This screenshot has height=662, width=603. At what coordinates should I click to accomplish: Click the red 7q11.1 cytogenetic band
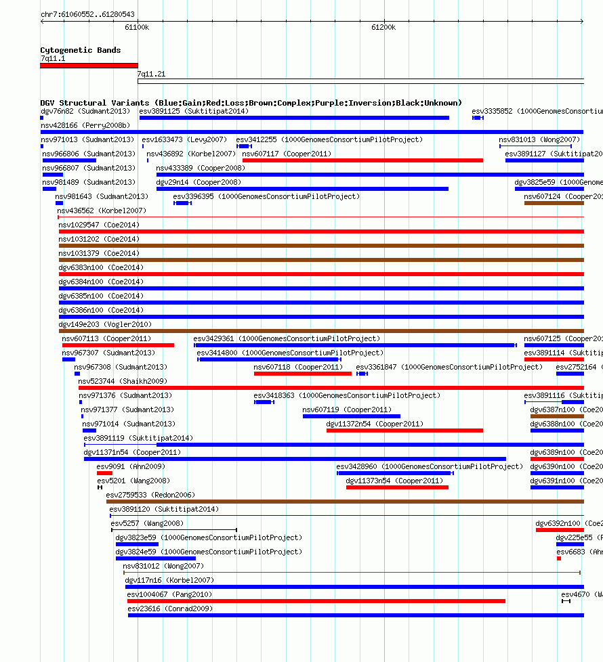[89, 66]
